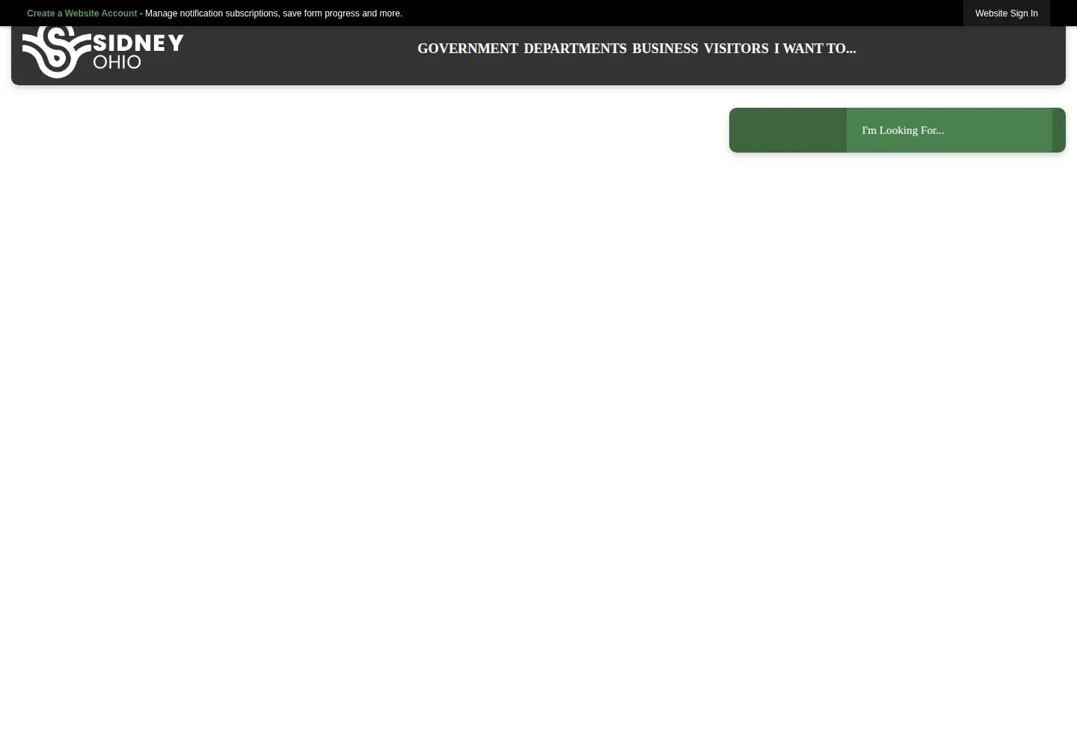Focus the I'm Looking For... search field
The image size is (1077, 748).
click(949, 130)
